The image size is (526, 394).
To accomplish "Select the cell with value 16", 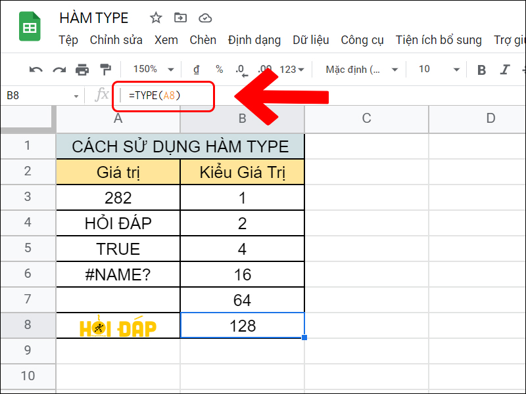I will (x=242, y=274).
